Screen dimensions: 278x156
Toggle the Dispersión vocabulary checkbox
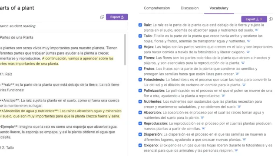[140, 134]
